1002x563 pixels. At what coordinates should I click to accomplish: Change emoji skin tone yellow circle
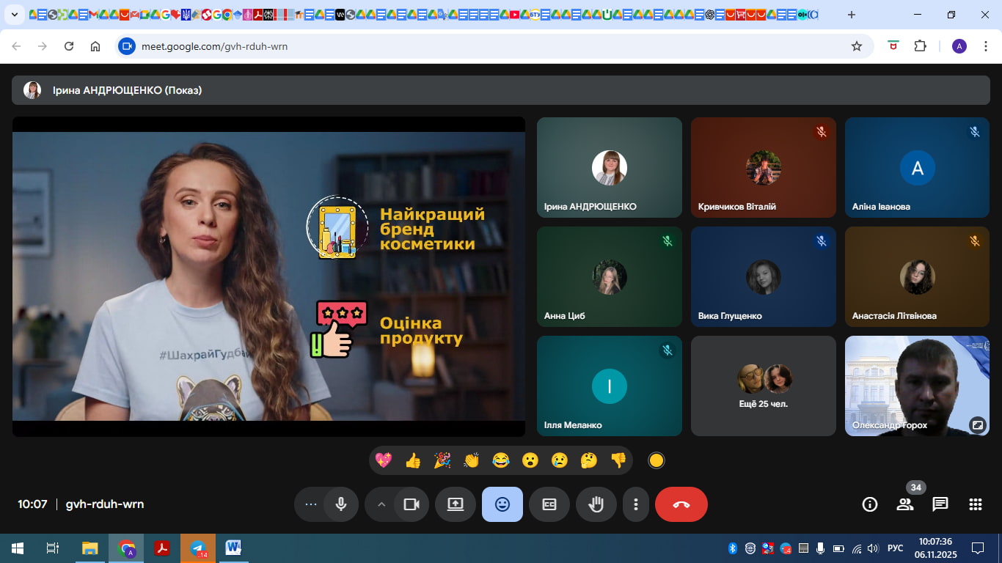coord(657,460)
